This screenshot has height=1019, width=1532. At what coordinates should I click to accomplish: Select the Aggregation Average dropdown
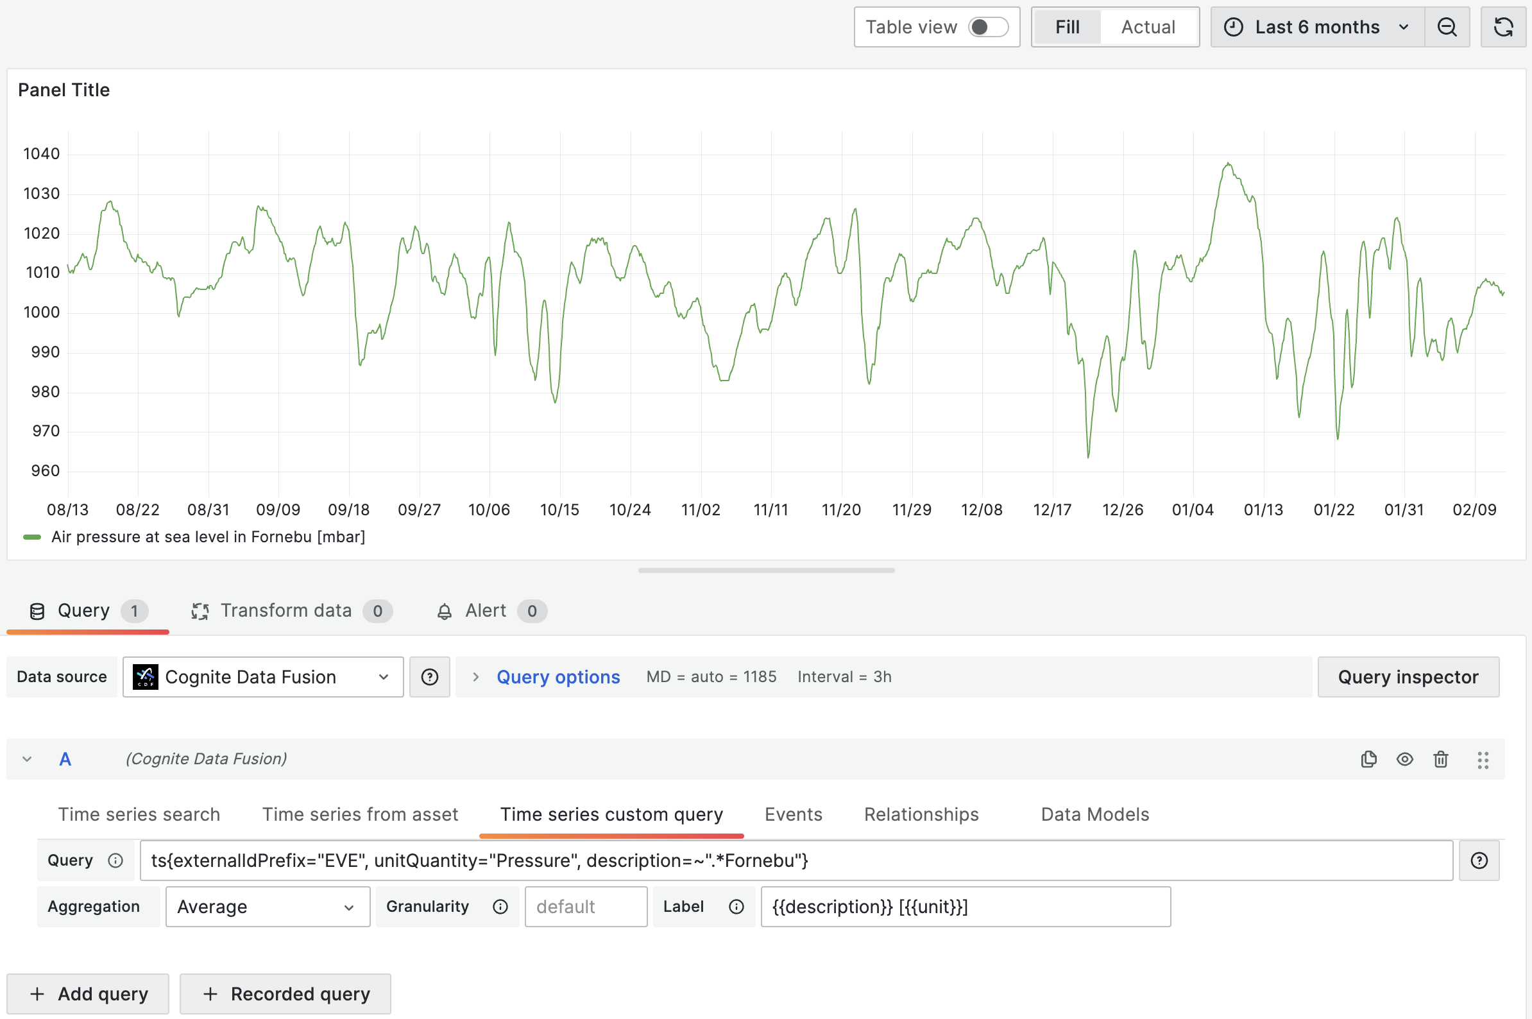[x=264, y=907]
